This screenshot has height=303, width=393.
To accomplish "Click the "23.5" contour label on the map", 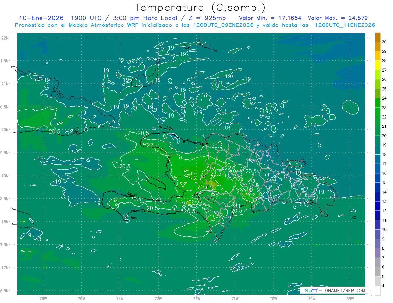I will click(216, 174).
